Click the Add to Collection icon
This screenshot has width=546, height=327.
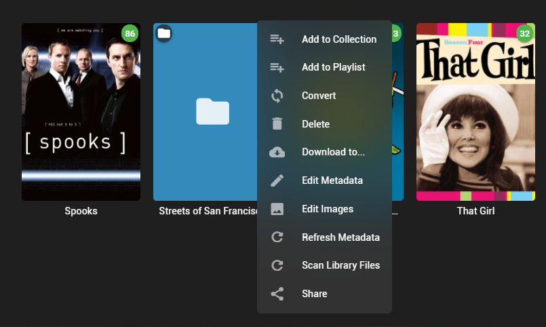[277, 39]
